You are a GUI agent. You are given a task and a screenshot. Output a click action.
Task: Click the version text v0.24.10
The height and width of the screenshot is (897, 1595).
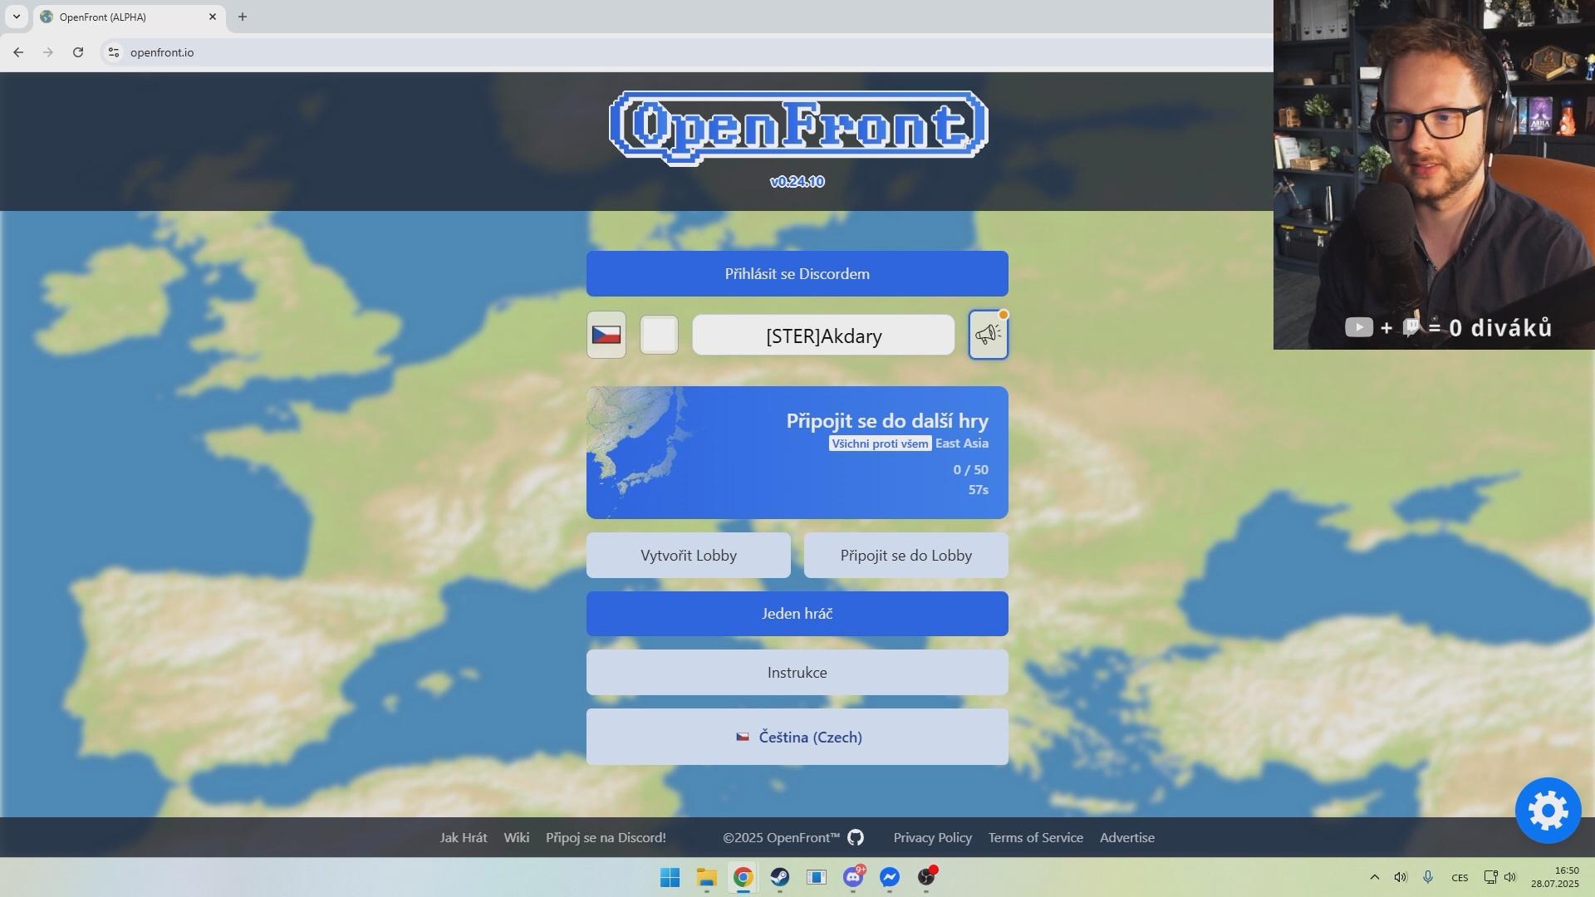click(797, 181)
